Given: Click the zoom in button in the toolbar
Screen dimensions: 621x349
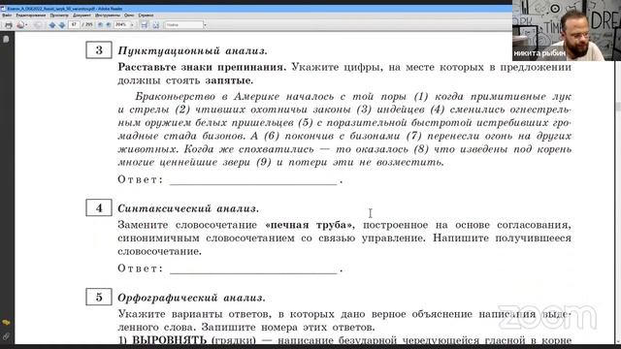Looking at the screenshot, I should pyautogui.click(x=108, y=25).
